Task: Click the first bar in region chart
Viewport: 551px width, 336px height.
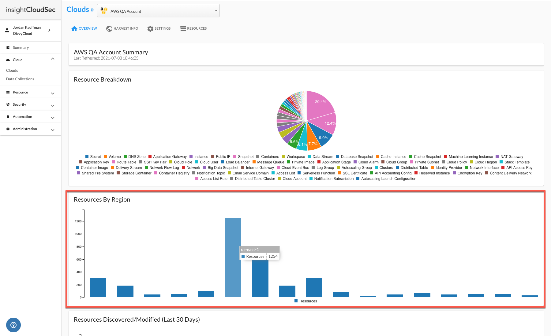Action: click(98, 287)
